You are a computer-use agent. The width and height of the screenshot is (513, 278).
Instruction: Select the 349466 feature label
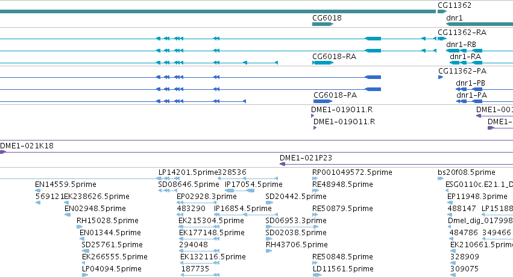[497, 233]
